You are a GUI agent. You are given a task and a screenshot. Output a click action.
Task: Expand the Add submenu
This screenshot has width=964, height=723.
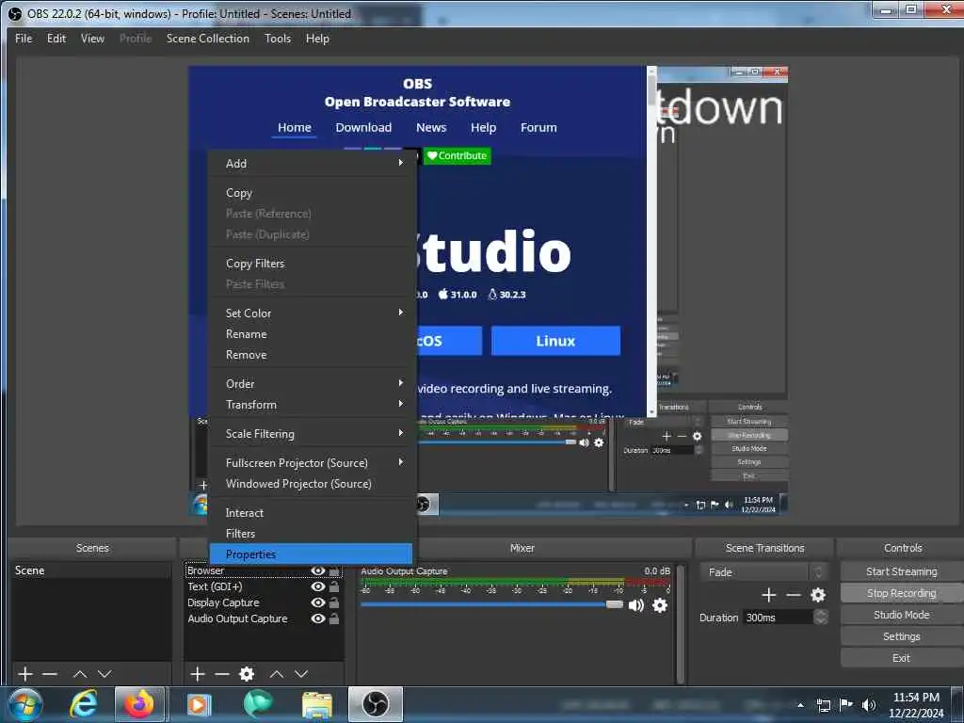click(x=311, y=164)
